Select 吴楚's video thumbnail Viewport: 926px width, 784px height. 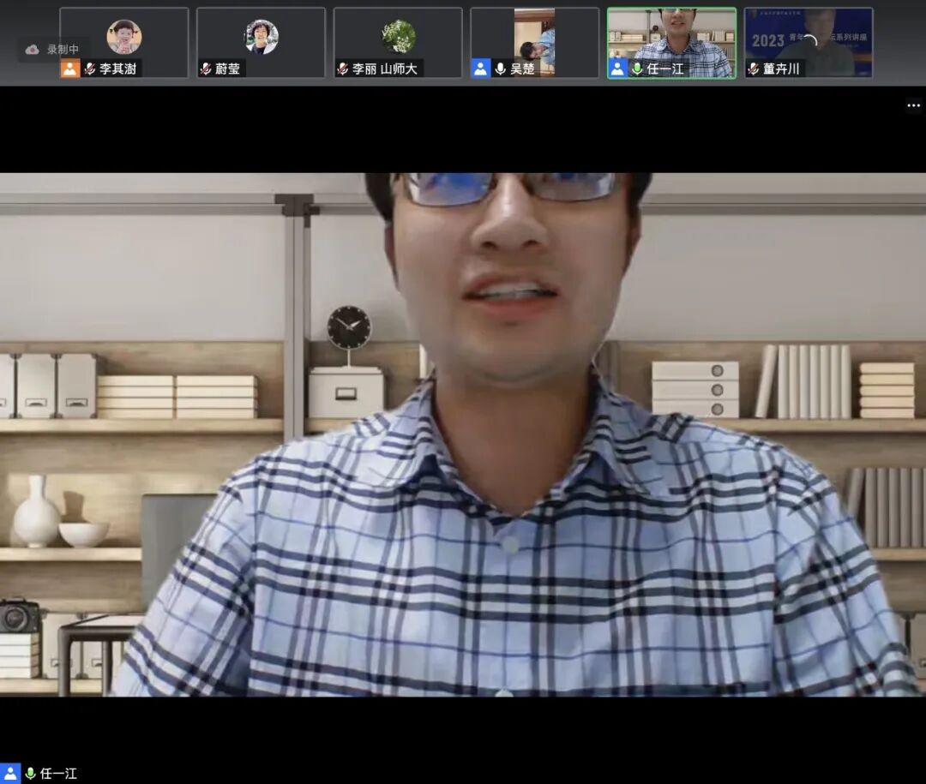[x=535, y=38]
